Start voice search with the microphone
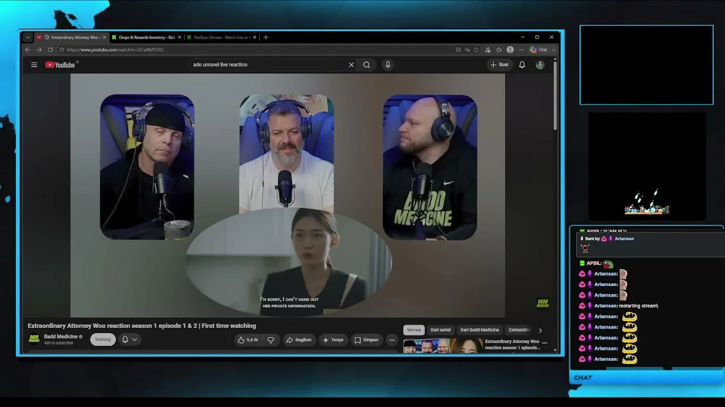 pyautogui.click(x=388, y=64)
